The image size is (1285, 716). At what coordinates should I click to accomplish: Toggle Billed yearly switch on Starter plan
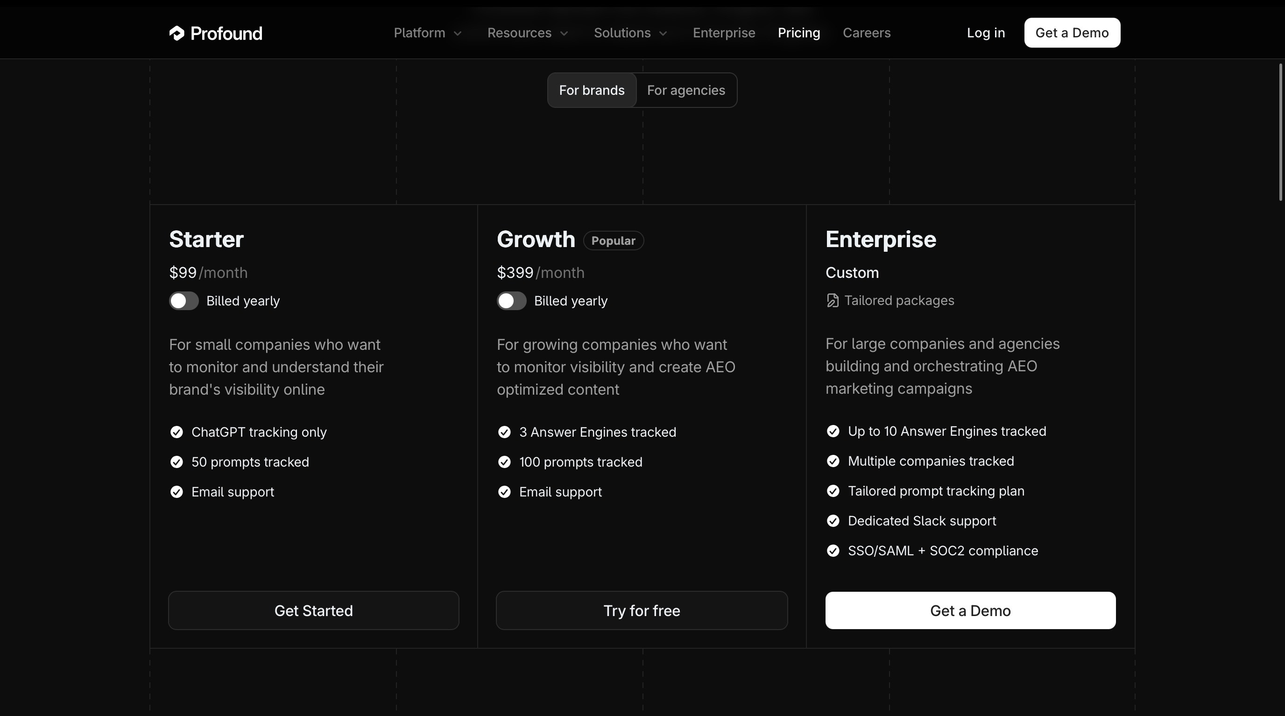(x=184, y=301)
